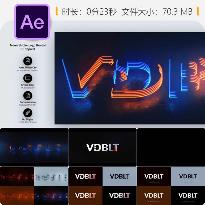Click the After Effects CS6 file icon

tap(28, 61)
